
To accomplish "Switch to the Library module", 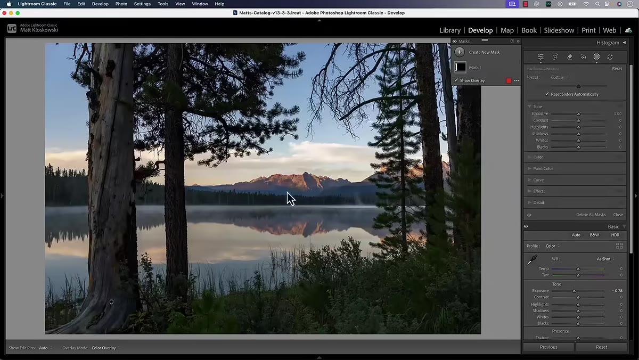I will pos(450,30).
